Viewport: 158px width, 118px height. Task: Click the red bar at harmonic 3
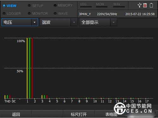pyautogui.click(x=47, y=97)
